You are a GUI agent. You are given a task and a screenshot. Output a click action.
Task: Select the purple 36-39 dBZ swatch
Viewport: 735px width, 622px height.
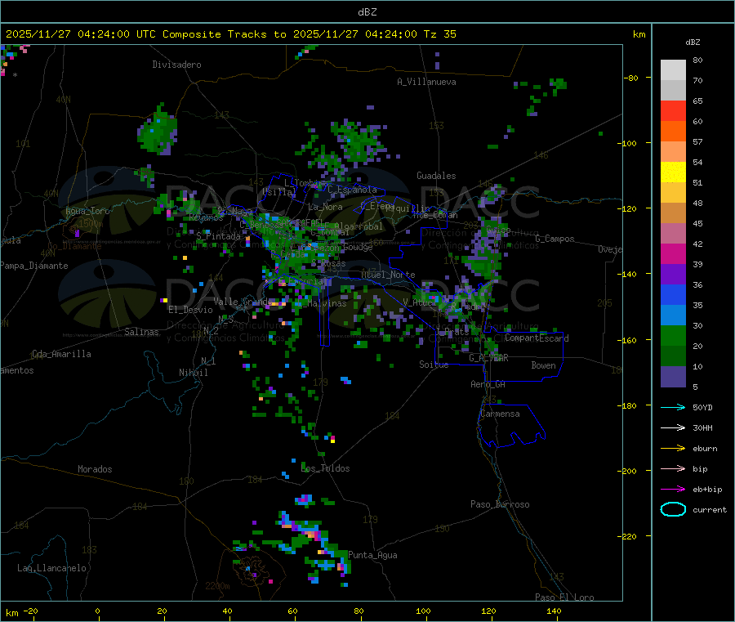click(x=673, y=275)
